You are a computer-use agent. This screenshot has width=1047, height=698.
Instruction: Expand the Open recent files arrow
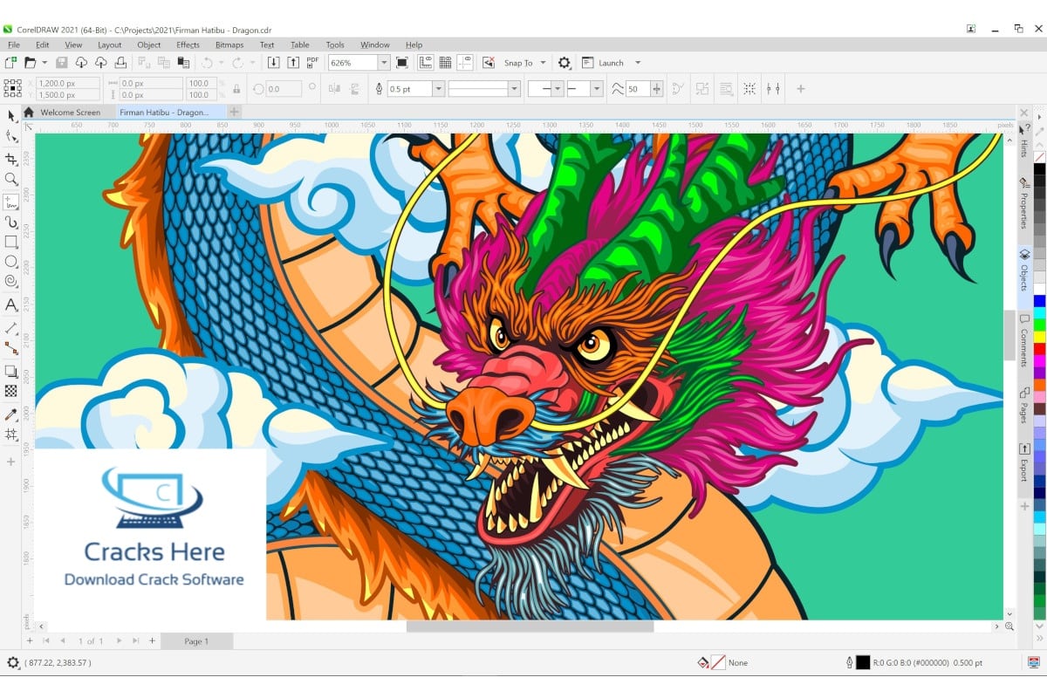44,63
